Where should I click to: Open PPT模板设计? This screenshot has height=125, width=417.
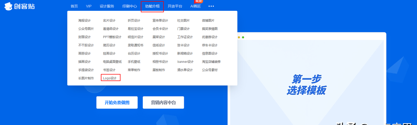[x=112, y=37]
